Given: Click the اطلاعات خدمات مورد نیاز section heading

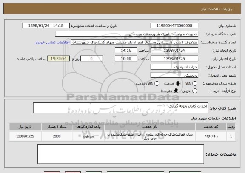Looking at the screenshot, I should tap(213, 119).
